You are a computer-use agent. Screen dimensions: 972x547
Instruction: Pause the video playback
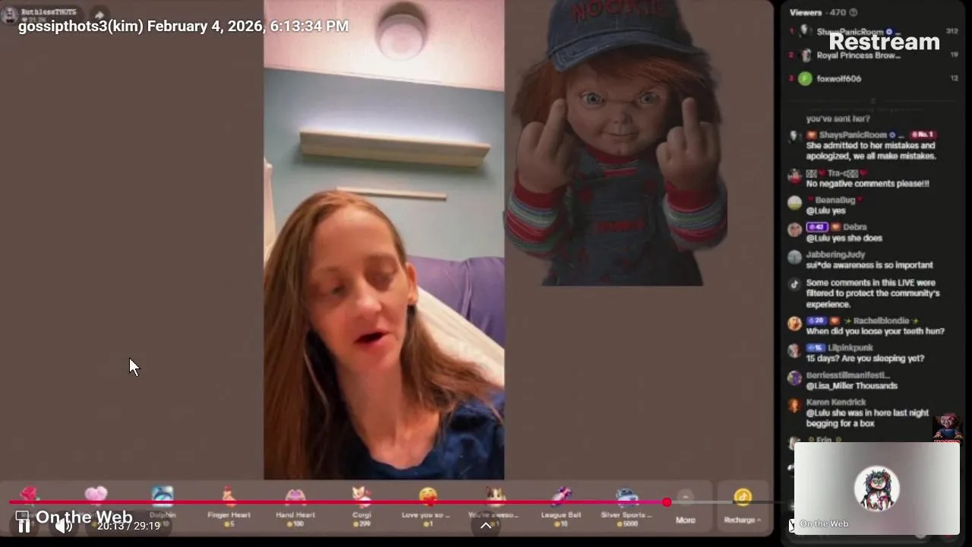coord(24,526)
